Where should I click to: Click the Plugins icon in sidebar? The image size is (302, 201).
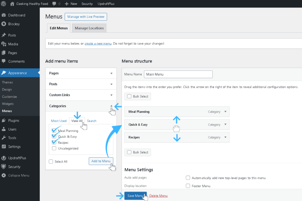tap(4, 120)
